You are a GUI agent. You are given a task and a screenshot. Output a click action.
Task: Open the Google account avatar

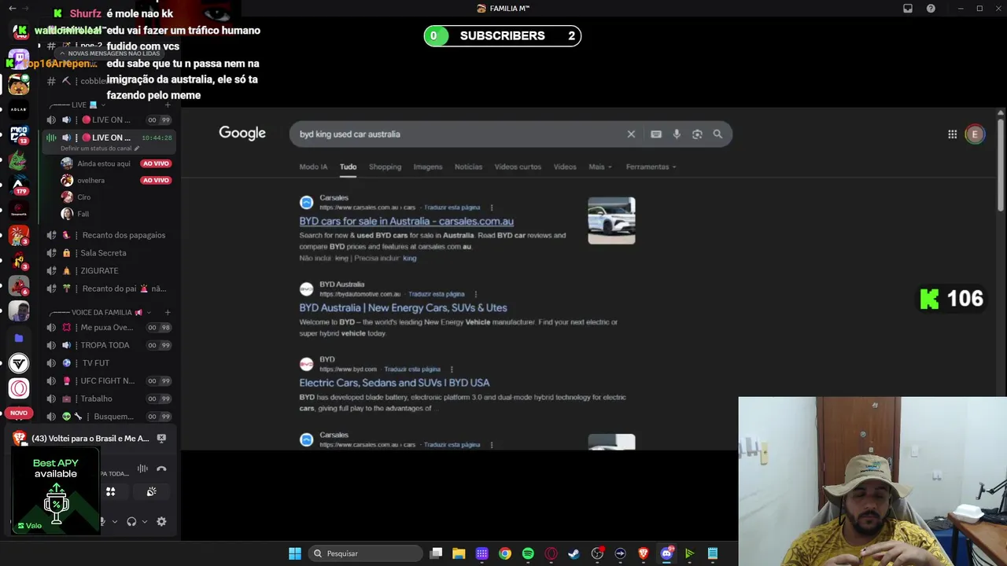tap(975, 134)
